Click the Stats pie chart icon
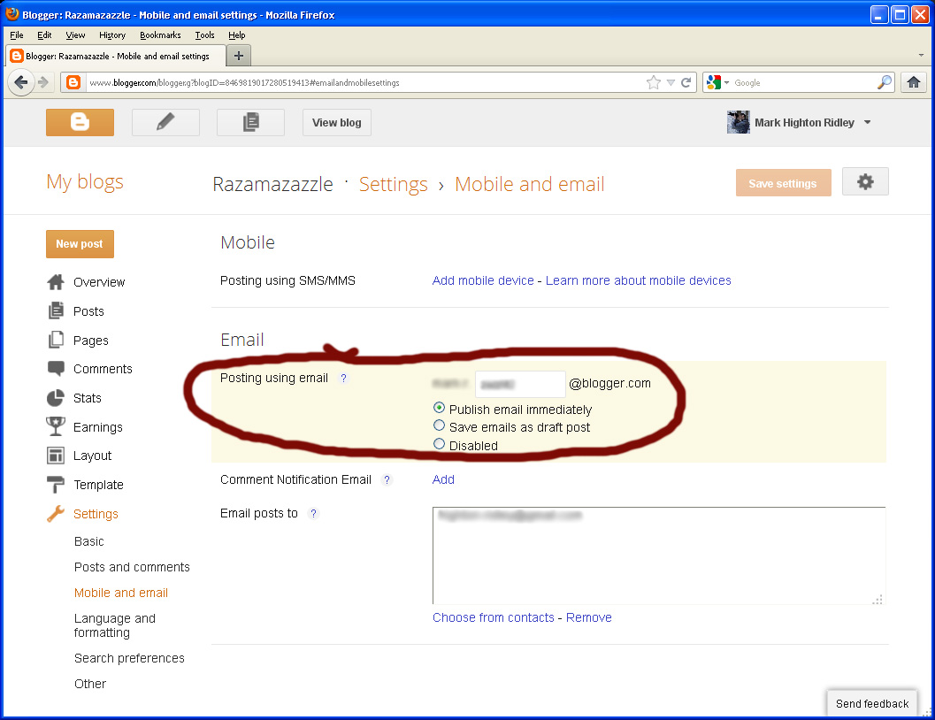 56,397
